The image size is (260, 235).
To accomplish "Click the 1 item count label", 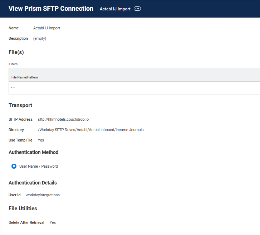I will [13, 64].
